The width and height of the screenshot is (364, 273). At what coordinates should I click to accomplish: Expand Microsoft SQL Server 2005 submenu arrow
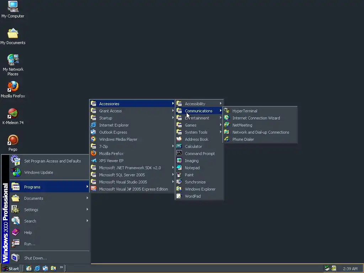click(173, 175)
